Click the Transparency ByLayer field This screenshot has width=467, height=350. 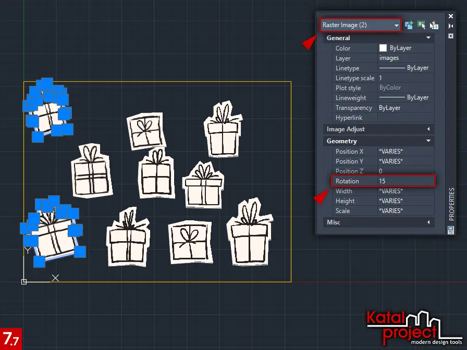pyautogui.click(x=405, y=108)
